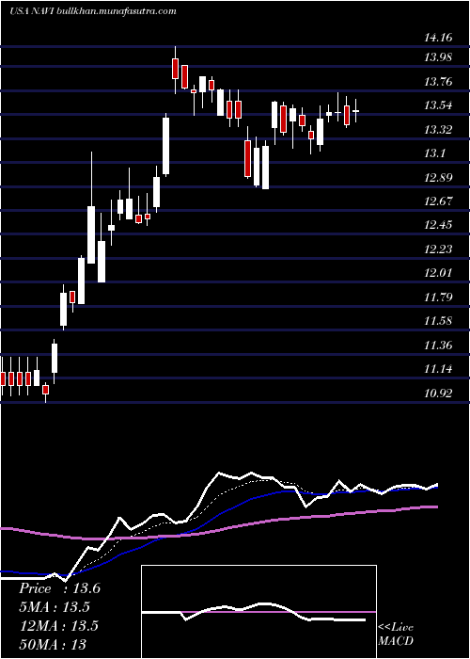Image resolution: width=470 pixels, height=659 pixels.
Task: Click the 13.98 price axis label
Action: 438,57
